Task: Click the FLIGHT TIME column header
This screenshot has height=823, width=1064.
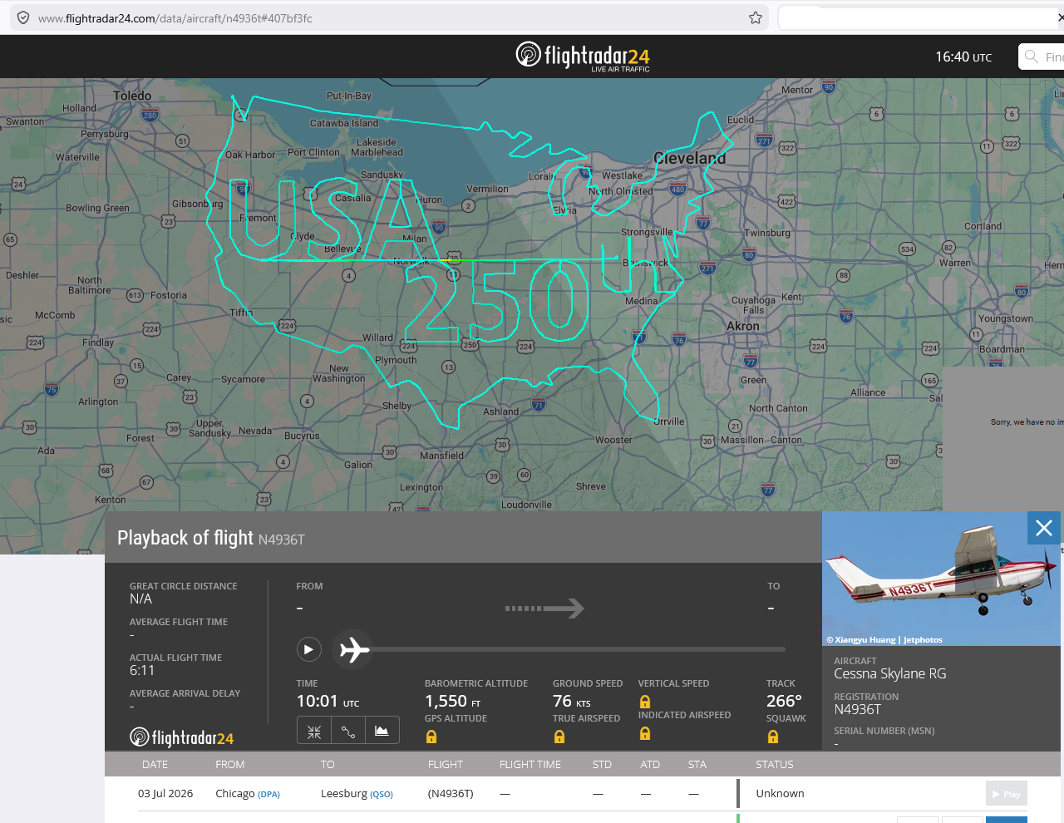Action: pyautogui.click(x=530, y=765)
